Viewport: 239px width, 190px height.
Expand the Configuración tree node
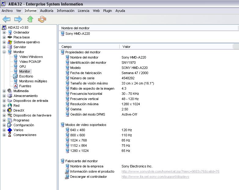point(4,125)
